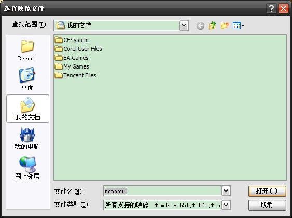
Task: Click the help question mark button
Action: 271,9
